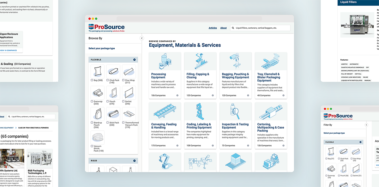Tick the Sachet (246) checkbox

coord(123,102)
